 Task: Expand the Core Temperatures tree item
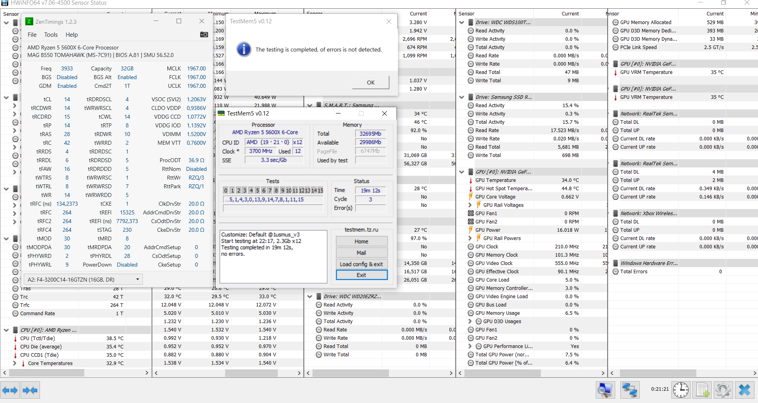[x=15, y=363]
